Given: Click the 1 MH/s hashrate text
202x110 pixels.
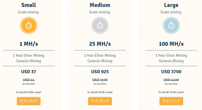Looking at the screenshot, I should [x=29, y=44].
